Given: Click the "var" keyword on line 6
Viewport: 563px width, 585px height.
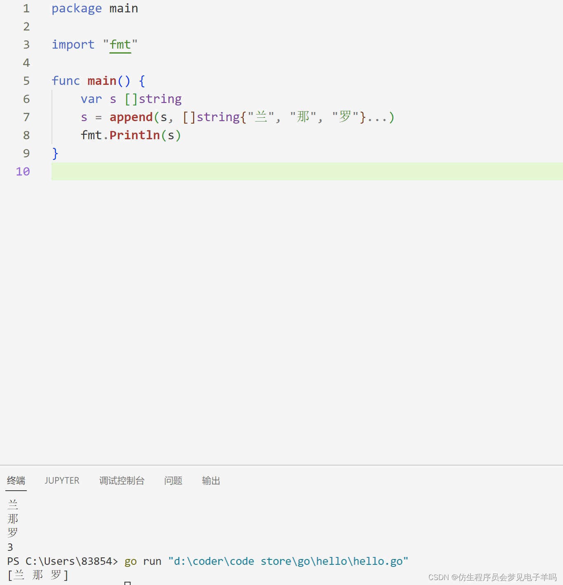Looking at the screenshot, I should pyautogui.click(x=91, y=99).
